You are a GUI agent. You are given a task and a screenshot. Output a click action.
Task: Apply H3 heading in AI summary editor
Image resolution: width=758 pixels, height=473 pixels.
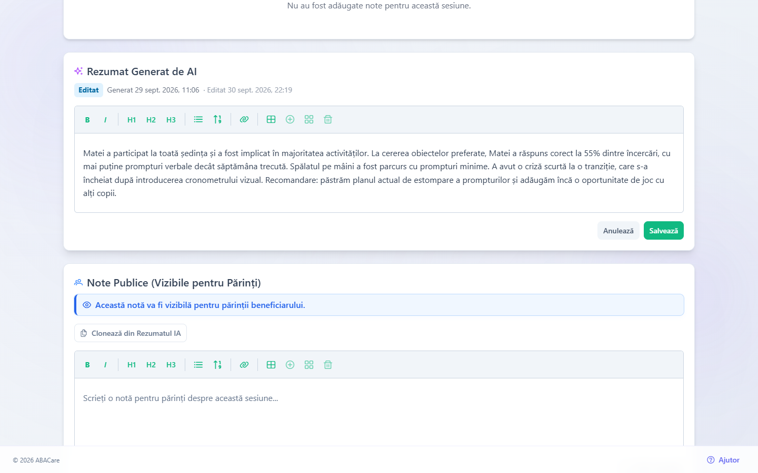point(171,120)
